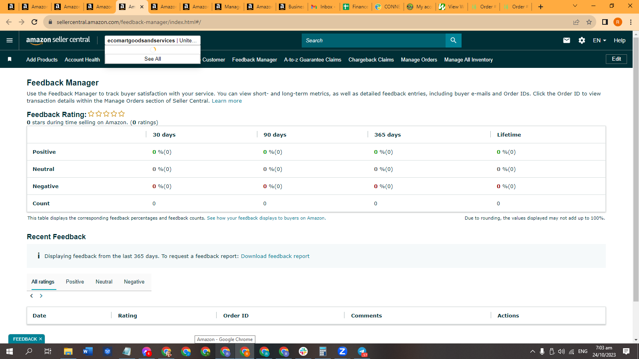Open Windows taskbar search
The image size is (639, 359).
29,351
